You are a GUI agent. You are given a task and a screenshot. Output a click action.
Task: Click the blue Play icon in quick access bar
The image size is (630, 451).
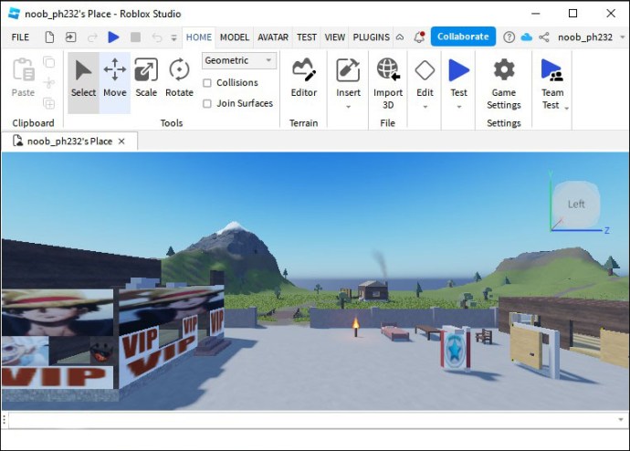coord(114,37)
